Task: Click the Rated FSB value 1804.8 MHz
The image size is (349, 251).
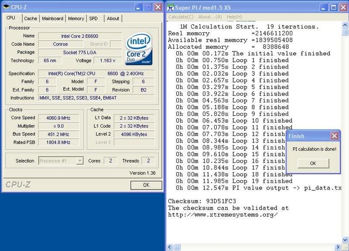Action: pyautogui.click(x=58, y=142)
